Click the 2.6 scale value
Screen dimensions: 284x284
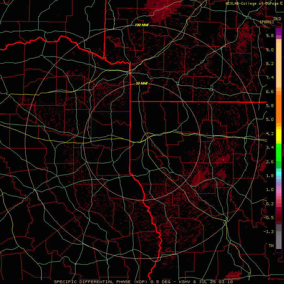[x=270, y=162]
